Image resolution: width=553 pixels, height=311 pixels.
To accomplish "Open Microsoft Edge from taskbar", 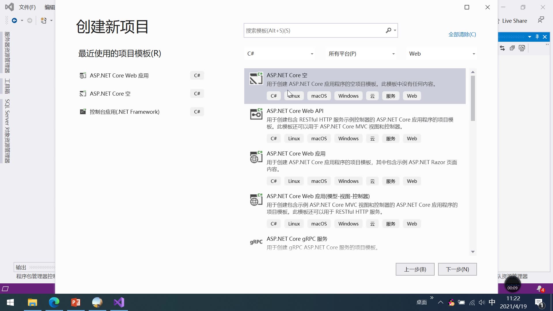I will [54, 302].
